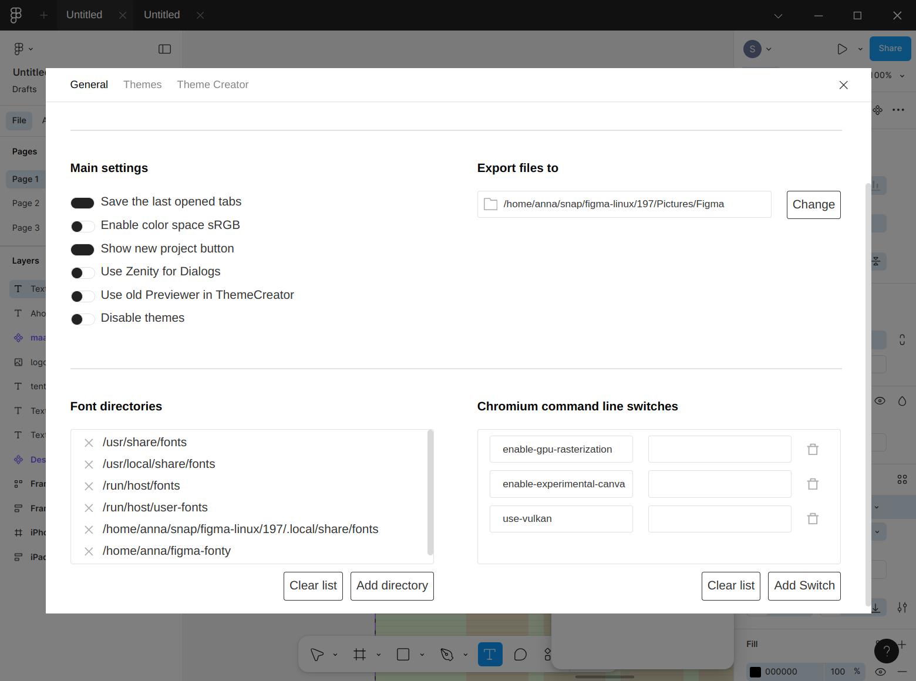Turn on Disable themes switch
The height and width of the screenshot is (681, 916).
(82, 319)
